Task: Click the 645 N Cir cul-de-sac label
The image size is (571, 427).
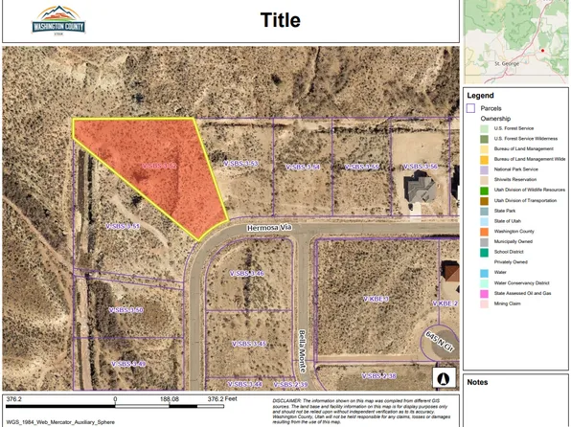Action: pyautogui.click(x=440, y=341)
